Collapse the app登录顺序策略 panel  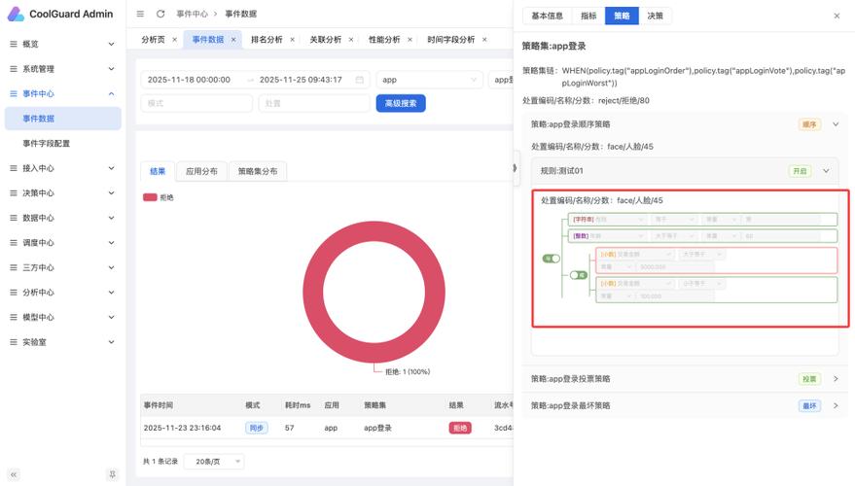click(x=836, y=124)
